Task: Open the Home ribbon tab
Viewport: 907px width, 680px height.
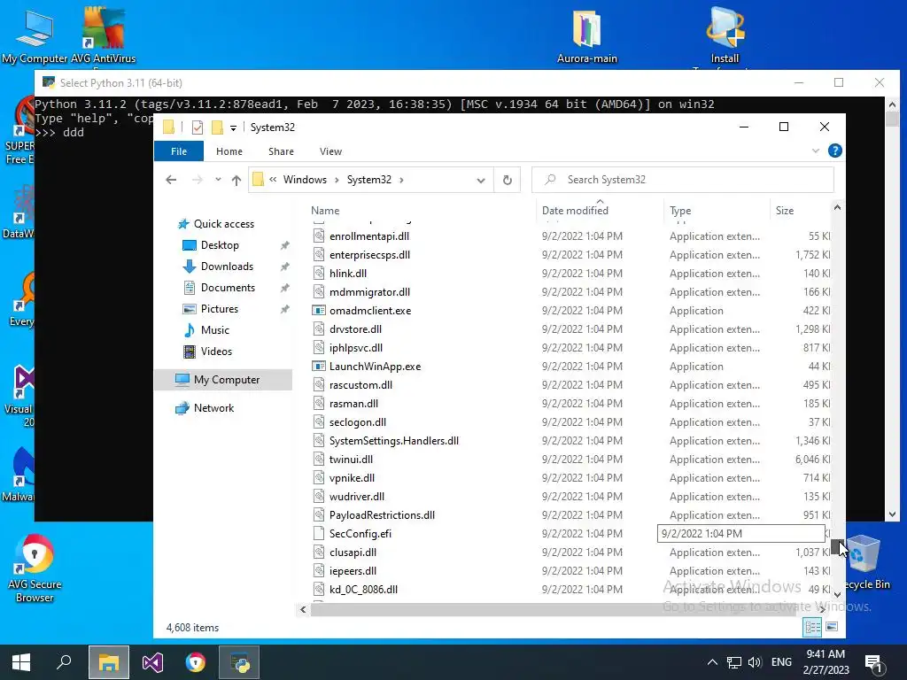Action: pyautogui.click(x=229, y=151)
